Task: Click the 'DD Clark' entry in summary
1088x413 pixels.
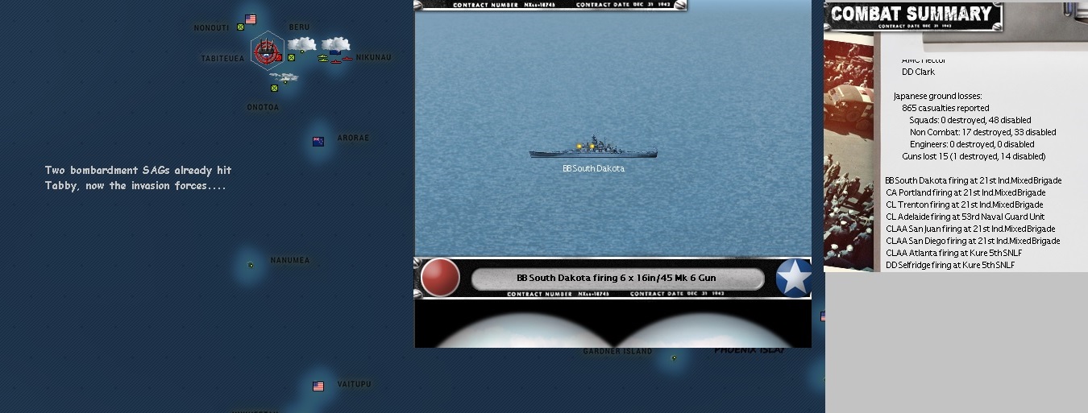Action: coord(918,72)
